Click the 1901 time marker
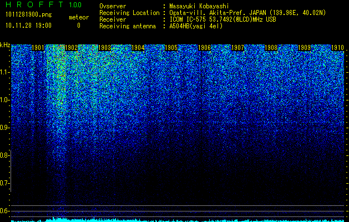349x222 pixels. [38, 48]
